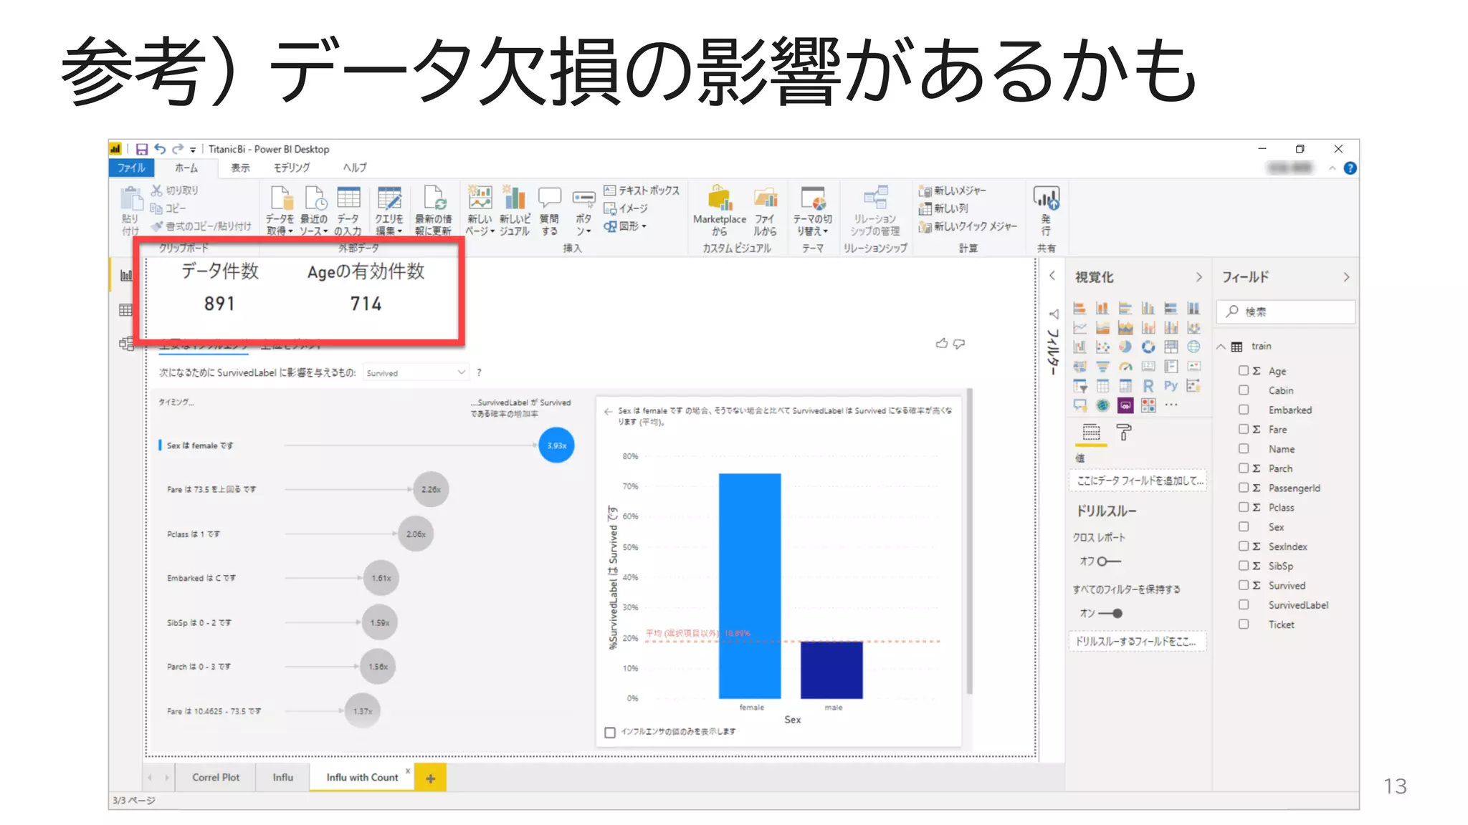Show more visuals via ellipsis
This screenshot has height=825, width=1468.
tap(1171, 405)
